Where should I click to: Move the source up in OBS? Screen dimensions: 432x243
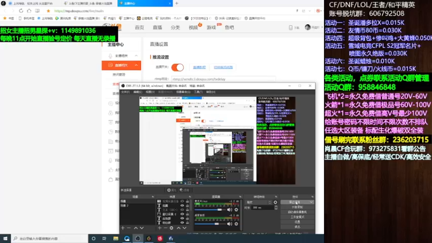pyautogui.click(x=179, y=228)
